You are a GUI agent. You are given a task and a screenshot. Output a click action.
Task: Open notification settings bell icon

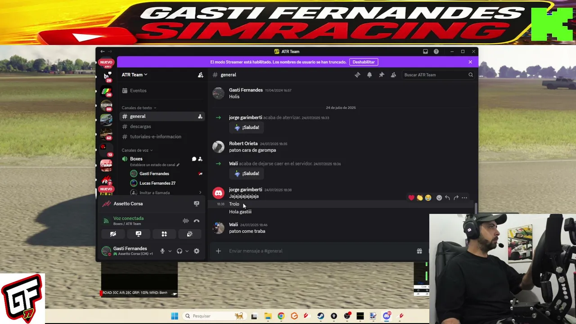(x=369, y=75)
